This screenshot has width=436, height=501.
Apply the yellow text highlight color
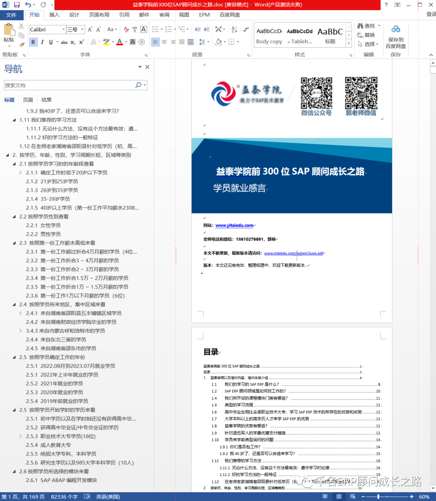click(x=106, y=42)
